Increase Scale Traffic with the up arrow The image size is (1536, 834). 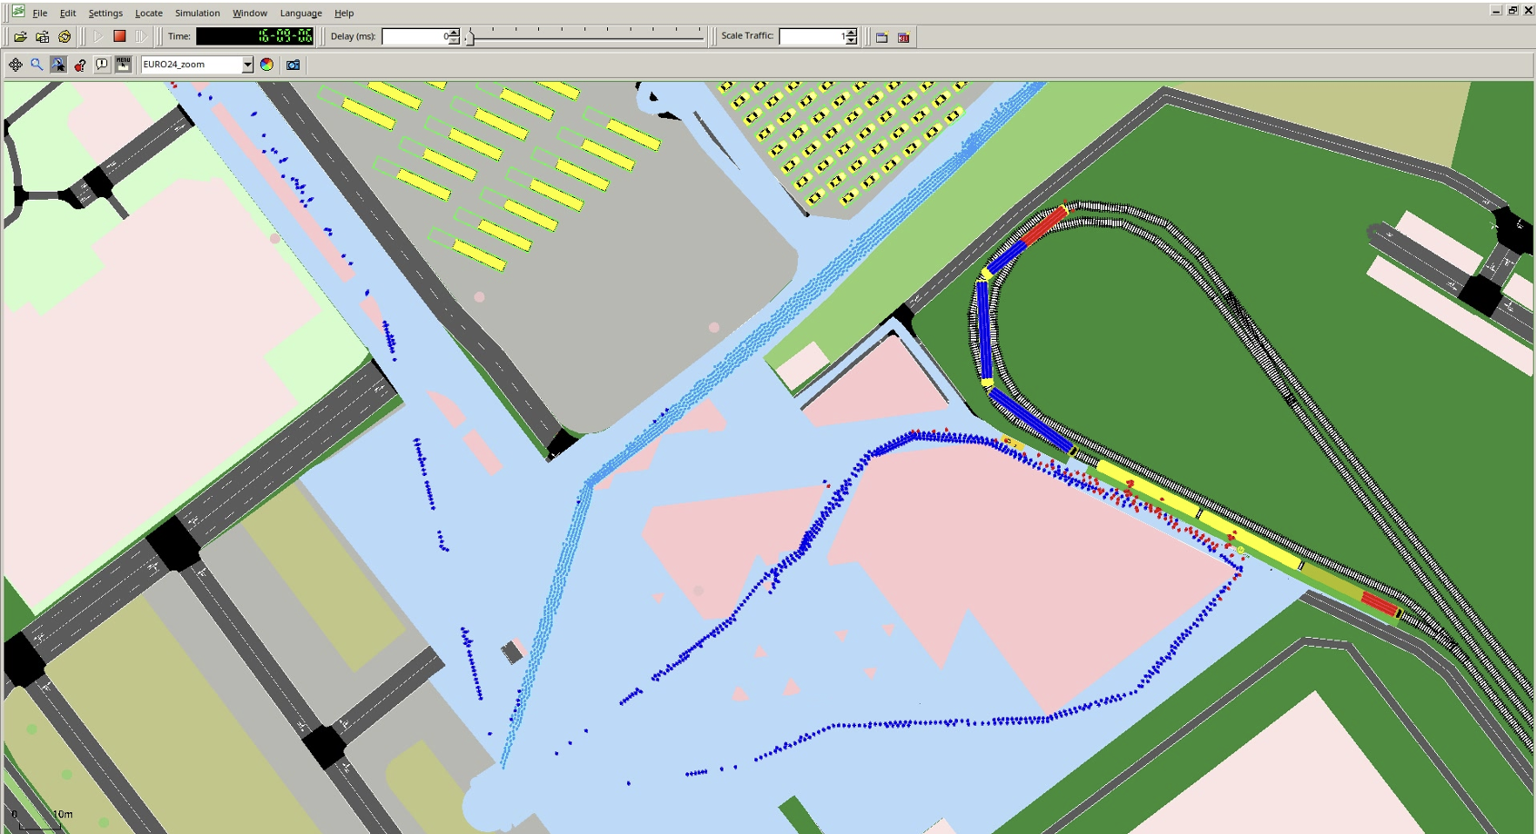(x=852, y=33)
